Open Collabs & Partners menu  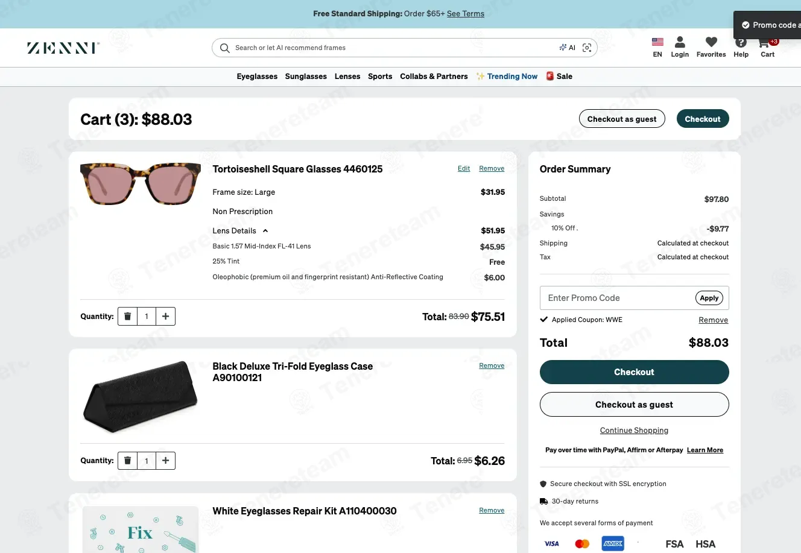(x=434, y=77)
